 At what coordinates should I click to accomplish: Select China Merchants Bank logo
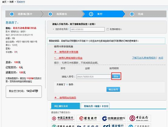tap(88, 118)
